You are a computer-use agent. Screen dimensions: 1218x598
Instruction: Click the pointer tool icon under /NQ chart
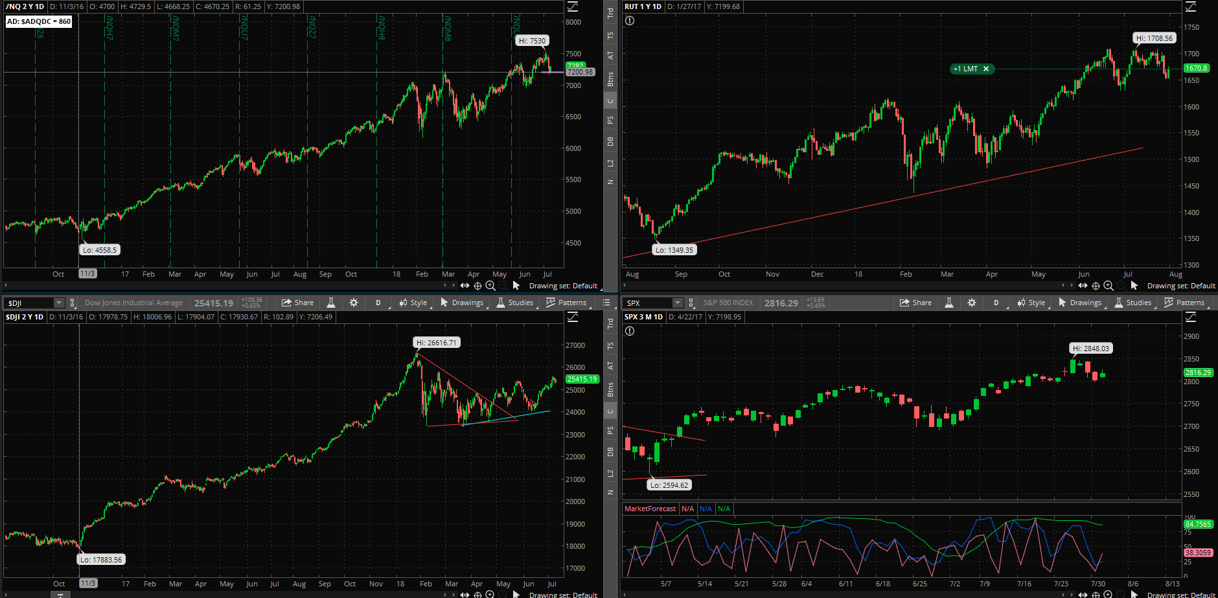coord(516,286)
